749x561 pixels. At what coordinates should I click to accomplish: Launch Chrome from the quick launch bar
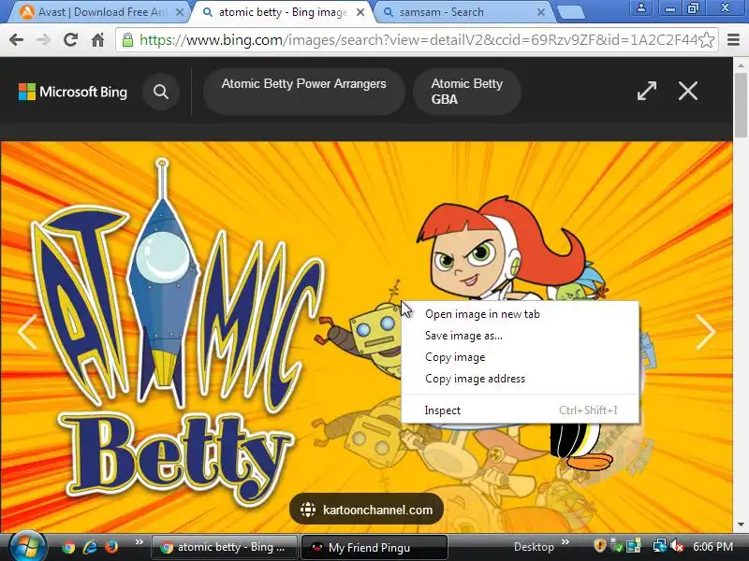pos(68,547)
